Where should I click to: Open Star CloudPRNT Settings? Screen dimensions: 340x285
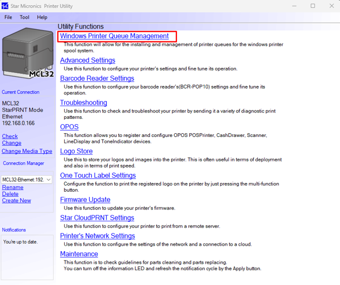point(97,218)
